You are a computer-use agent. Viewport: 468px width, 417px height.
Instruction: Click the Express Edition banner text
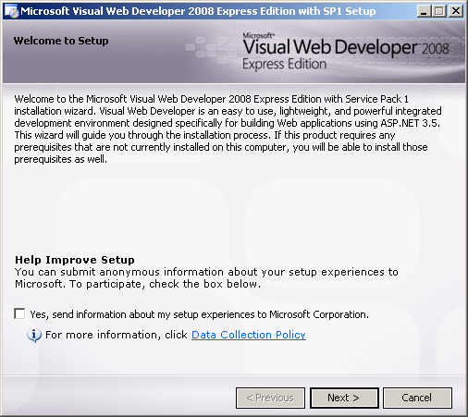pos(284,65)
